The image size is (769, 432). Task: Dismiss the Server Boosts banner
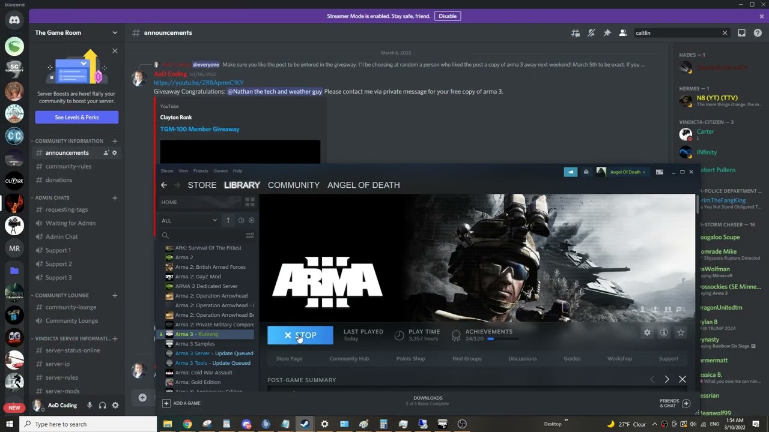pyautogui.click(x=115, y=51)
